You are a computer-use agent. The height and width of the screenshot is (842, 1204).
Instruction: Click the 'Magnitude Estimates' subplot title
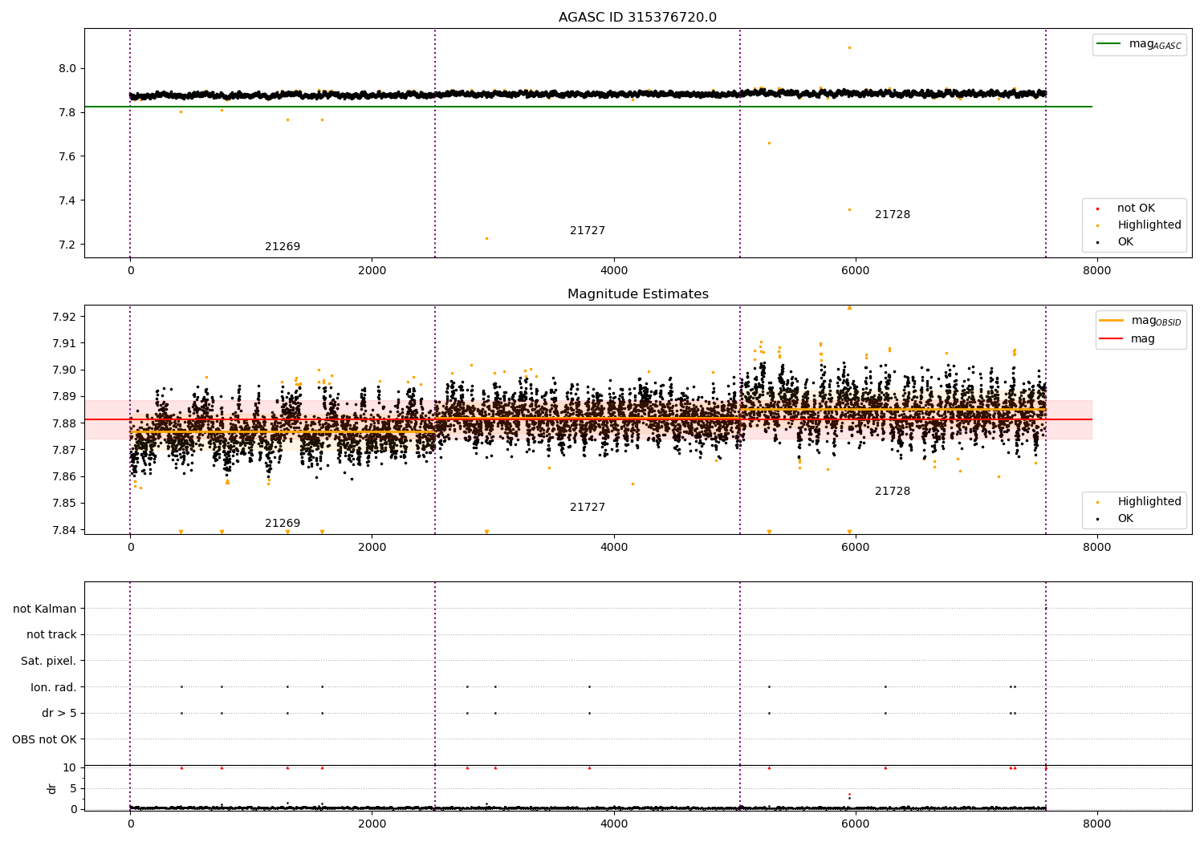point(637,294)
